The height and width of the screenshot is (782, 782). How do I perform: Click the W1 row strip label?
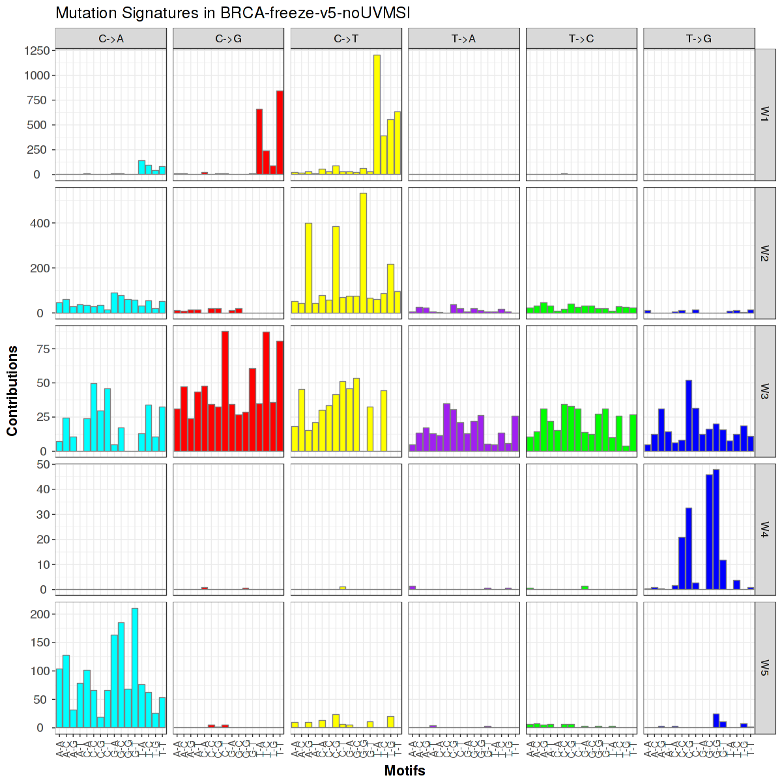(x=764, y=114)
